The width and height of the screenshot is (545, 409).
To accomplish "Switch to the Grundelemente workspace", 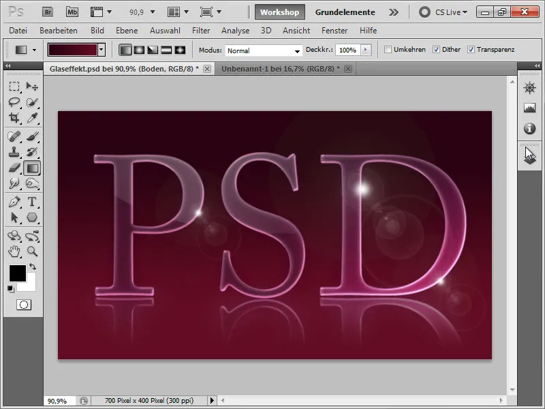I will pyautogui.click(x=345, y=12).
